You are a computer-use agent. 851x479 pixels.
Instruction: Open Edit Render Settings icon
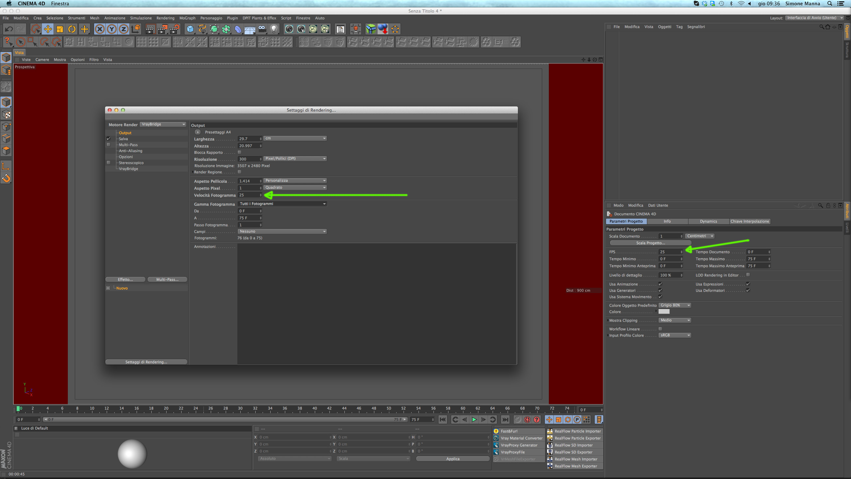click(175, 29)
